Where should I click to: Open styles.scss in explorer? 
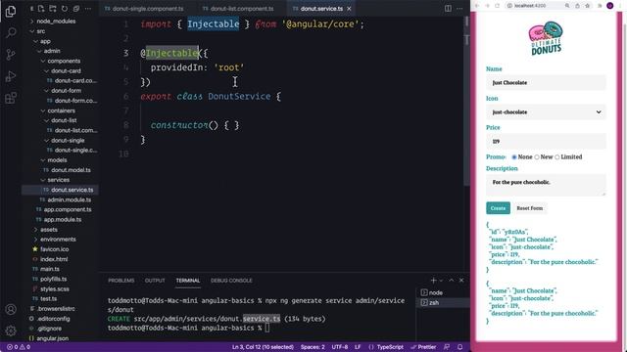[x=55, y=289]
